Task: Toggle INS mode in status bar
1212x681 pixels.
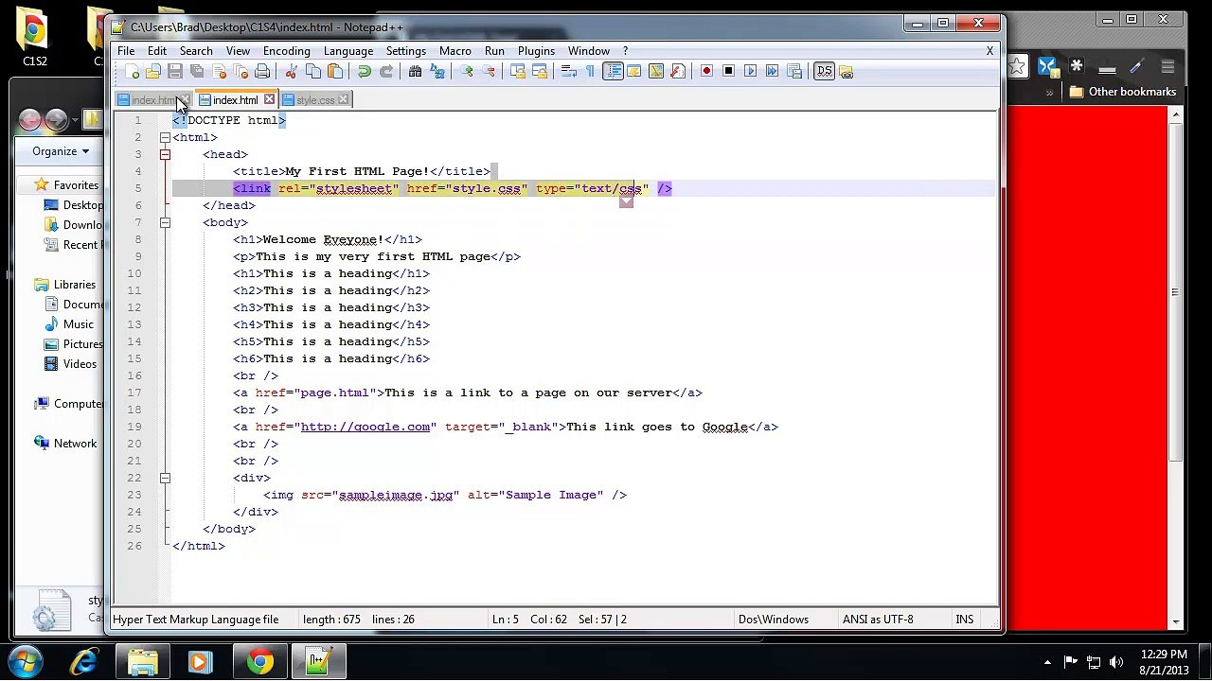Action: [x=964, y=620]
